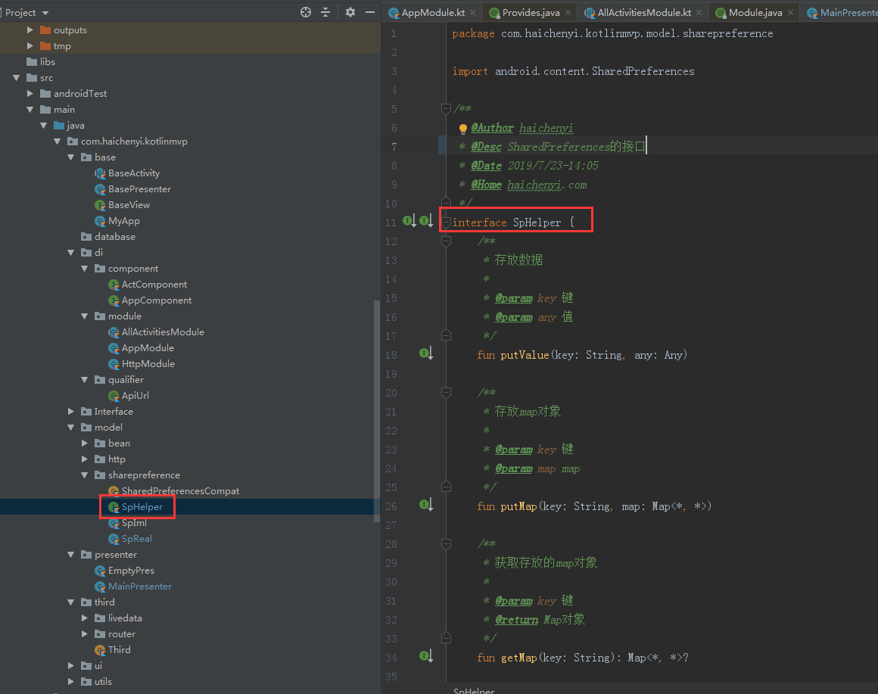
Task: Select the libs folder
Action: point(41,61)
